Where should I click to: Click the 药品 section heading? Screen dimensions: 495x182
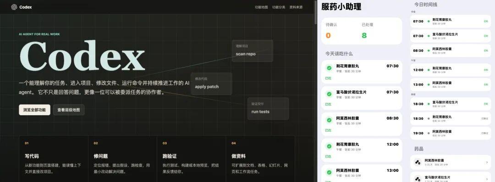click(x=418, y=149)
